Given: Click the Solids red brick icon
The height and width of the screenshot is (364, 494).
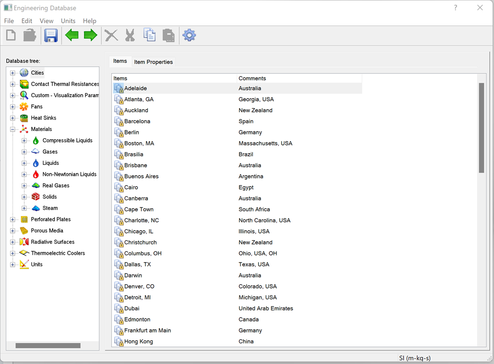Looking at the screenshot, I should pos(36,197).
